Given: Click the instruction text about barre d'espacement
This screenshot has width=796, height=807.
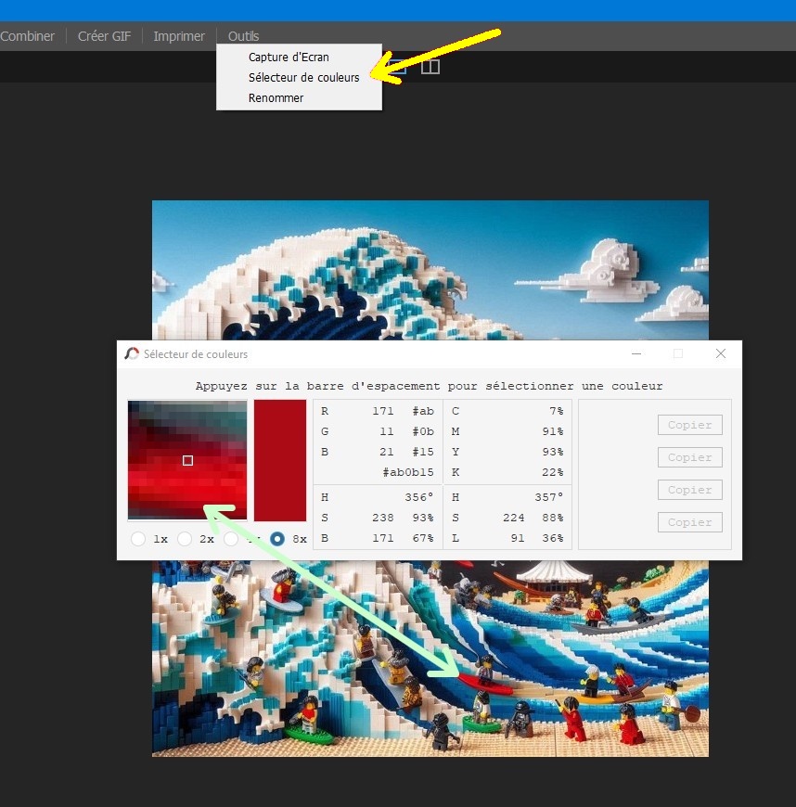Looking at the screenshot, I should click(x=429, y=386).
